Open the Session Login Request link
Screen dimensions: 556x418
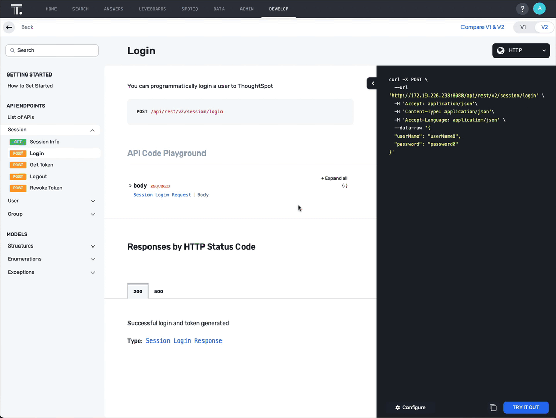[x=162, y=195]
